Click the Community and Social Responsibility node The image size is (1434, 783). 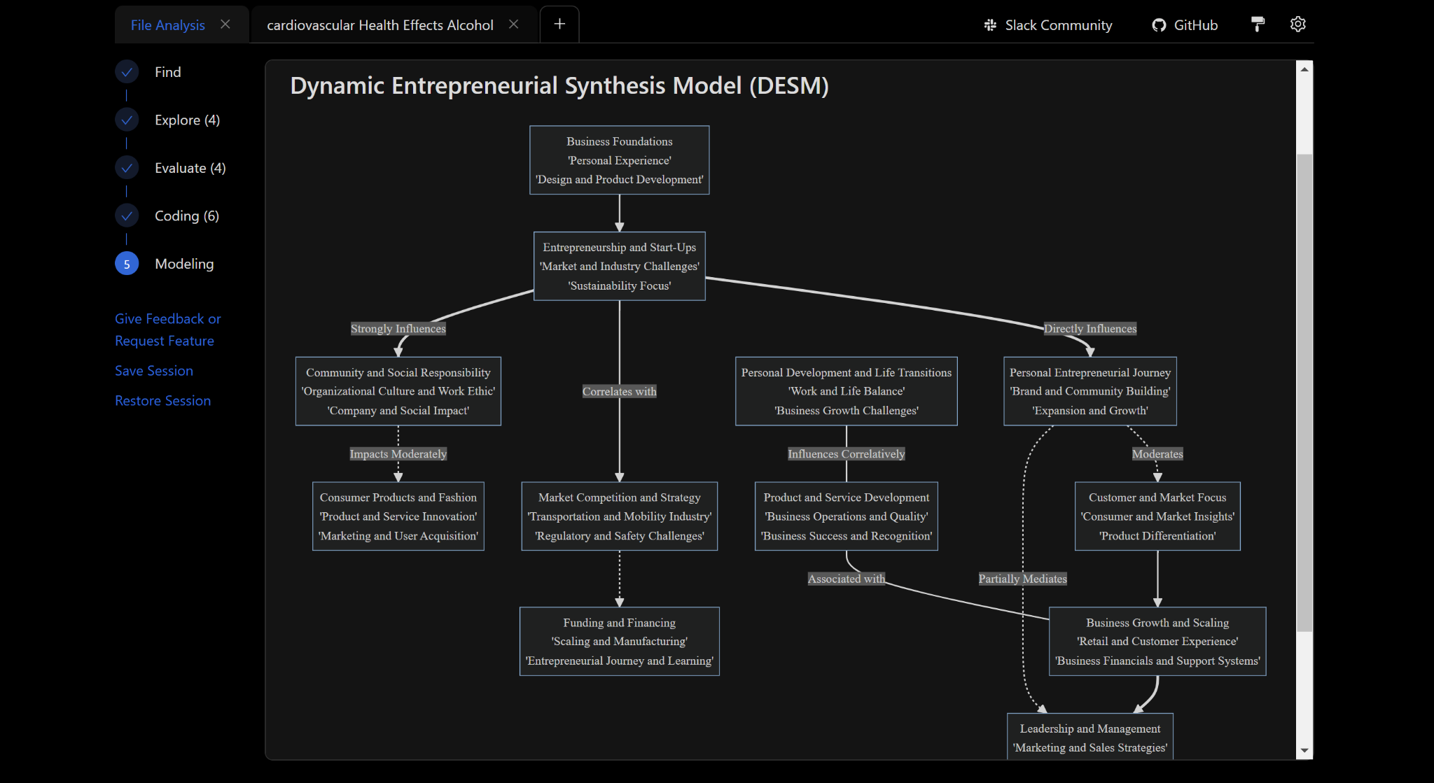click(x=398, y=391)
